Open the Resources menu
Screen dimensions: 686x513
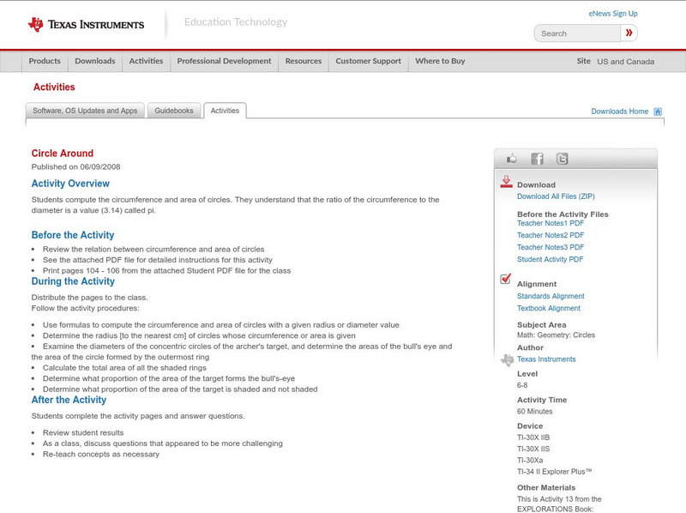click(304, 61)
